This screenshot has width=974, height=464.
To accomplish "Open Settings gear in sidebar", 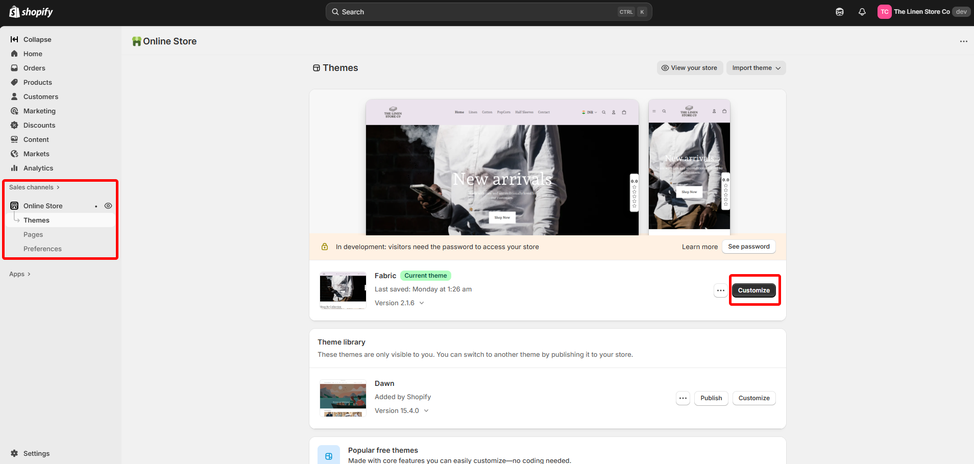I will [x=14, y=453].
